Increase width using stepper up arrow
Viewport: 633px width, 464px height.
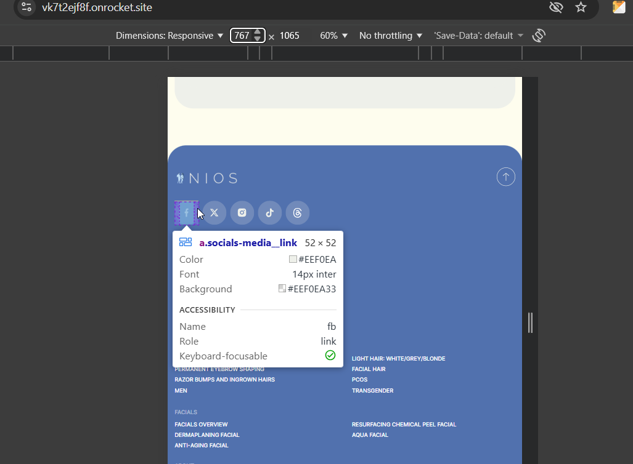pos(258,32)
